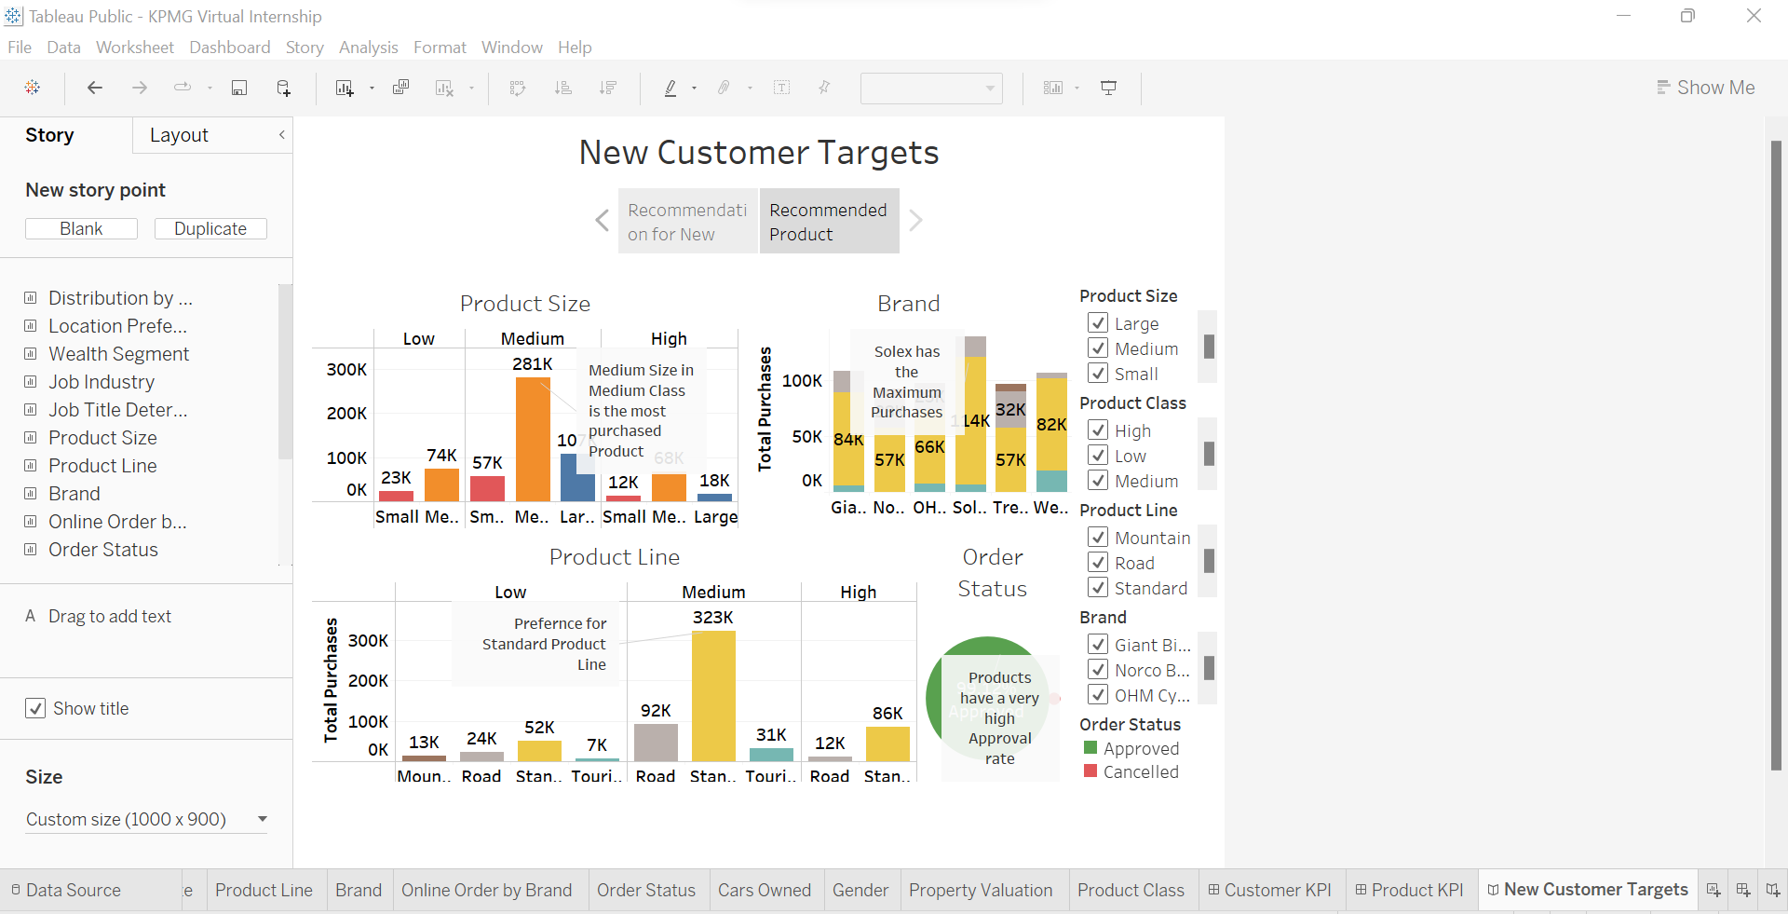Image resolution: width=1788 pixels, height=914 pixels.
Task: Click the Duplicate story point button
Action: [x=210, y=229]
